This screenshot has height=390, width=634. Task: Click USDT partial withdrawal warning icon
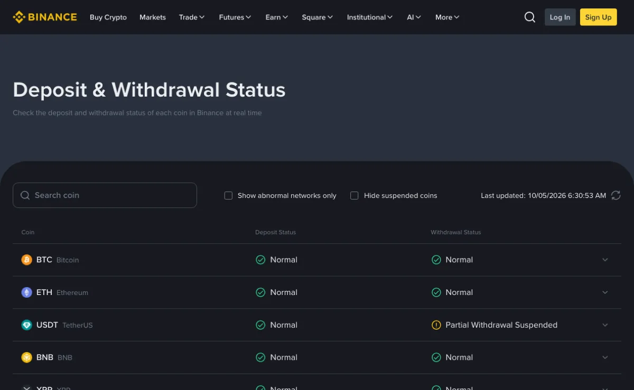point(436,325)
